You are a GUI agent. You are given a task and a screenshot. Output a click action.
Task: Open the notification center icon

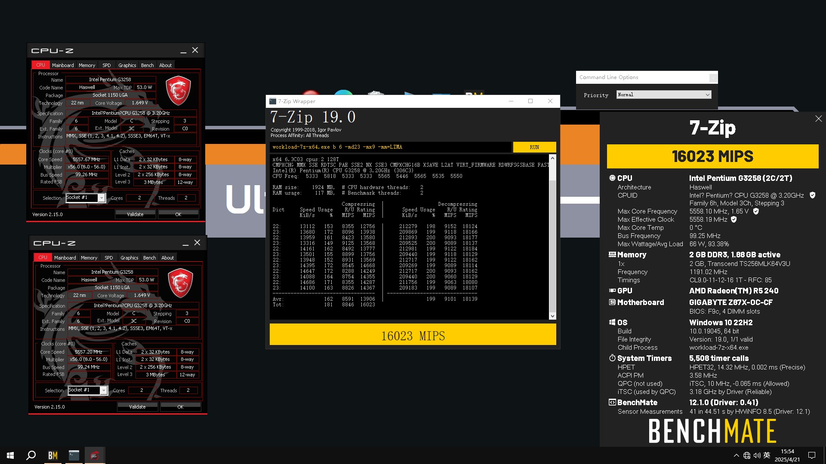tap(812, 455)
